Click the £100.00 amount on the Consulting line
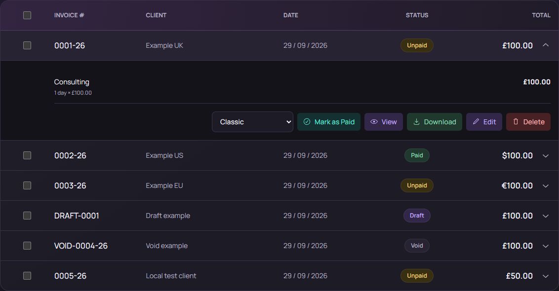The image size is (559, 291). 537,82
